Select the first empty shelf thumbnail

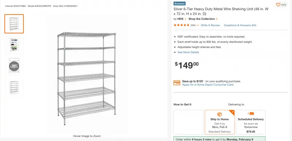tap(14, 24)
